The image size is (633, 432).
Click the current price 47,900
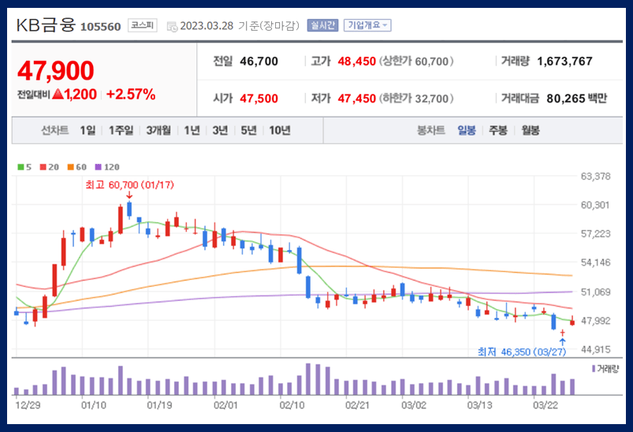(56, 71)
